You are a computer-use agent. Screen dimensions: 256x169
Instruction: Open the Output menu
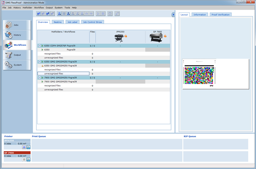pos(49,8)
